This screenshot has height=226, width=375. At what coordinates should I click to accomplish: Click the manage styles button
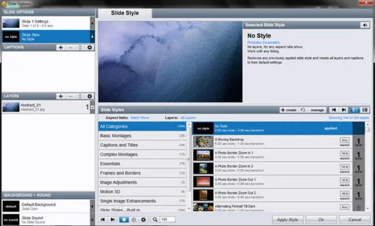point(317,110)
